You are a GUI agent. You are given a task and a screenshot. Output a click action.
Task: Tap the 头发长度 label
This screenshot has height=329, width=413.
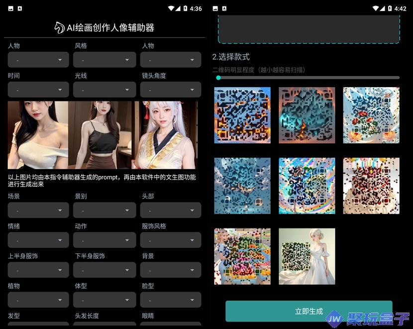click(87, 316)
